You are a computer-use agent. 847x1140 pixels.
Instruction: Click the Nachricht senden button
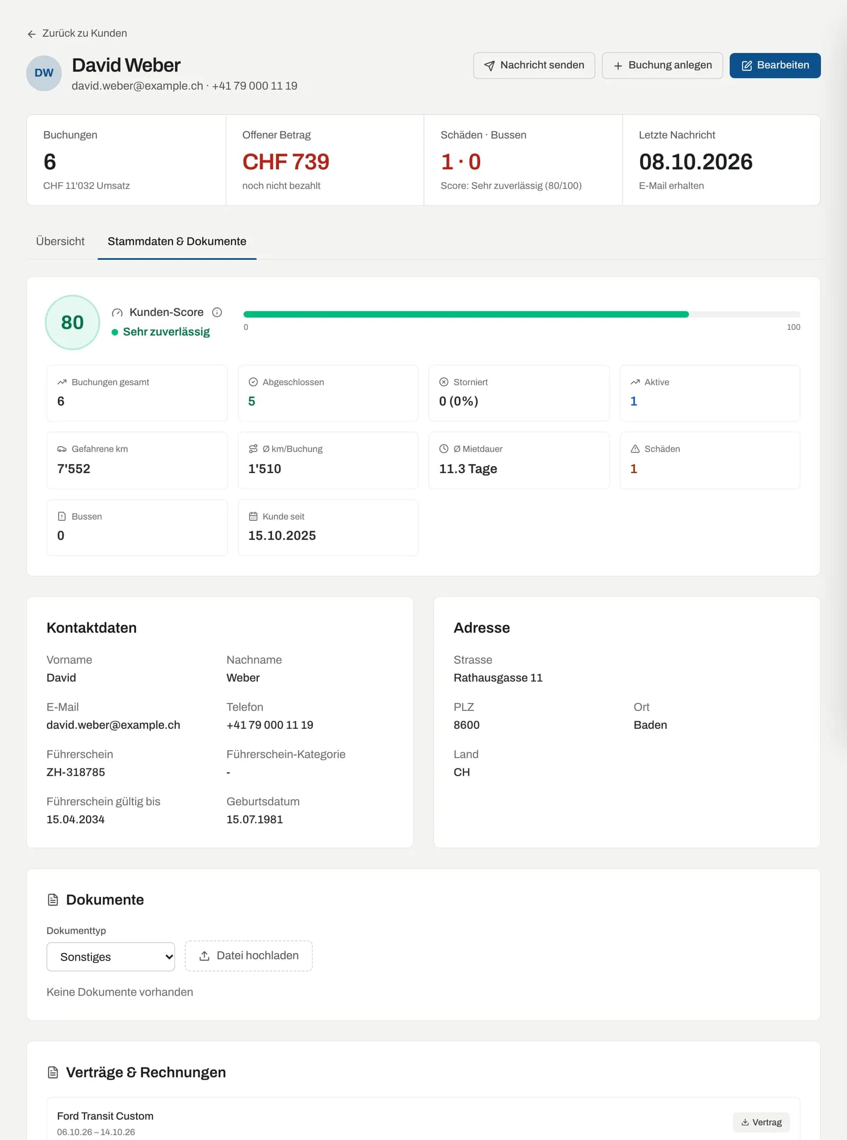[534, 66]
